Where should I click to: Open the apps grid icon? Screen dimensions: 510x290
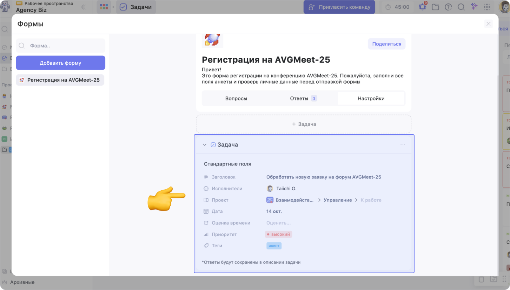click(x=487, y=7)
